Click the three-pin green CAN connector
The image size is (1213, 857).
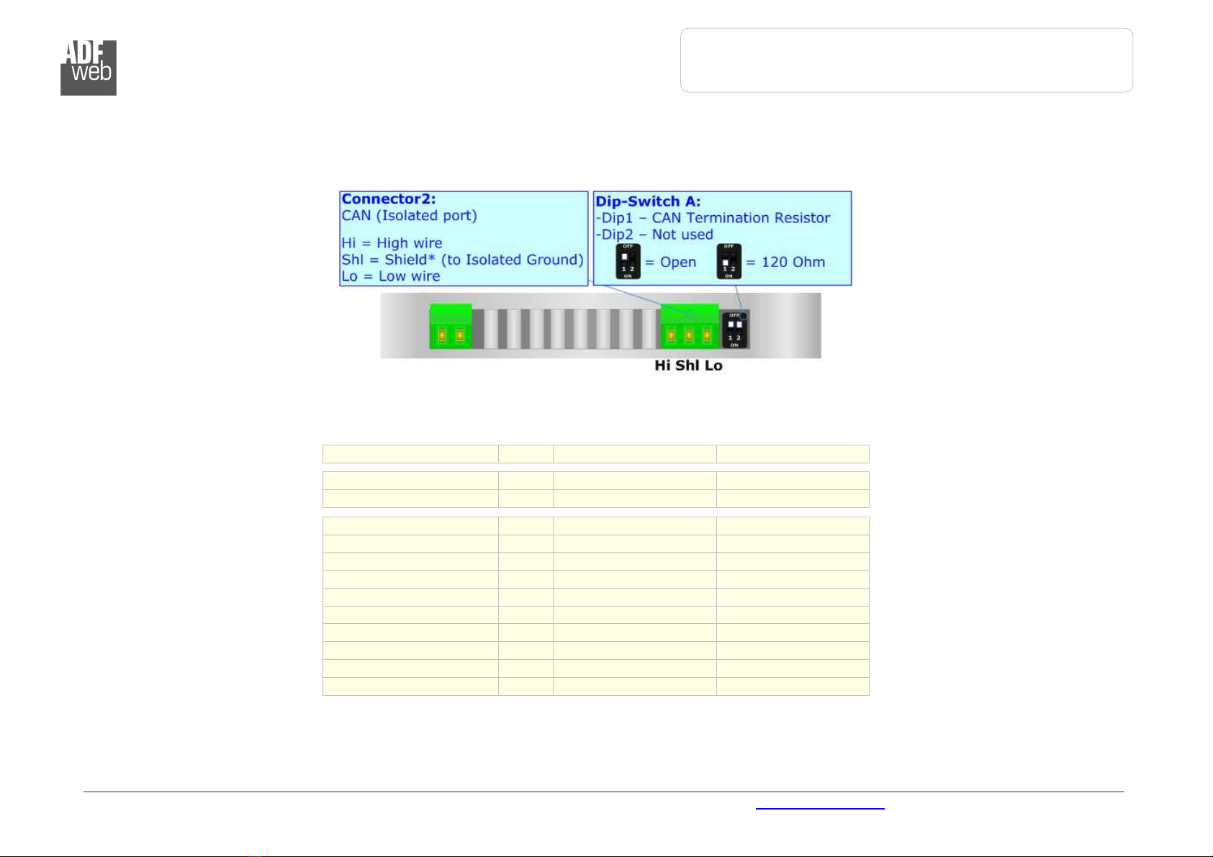pos(690,326)
